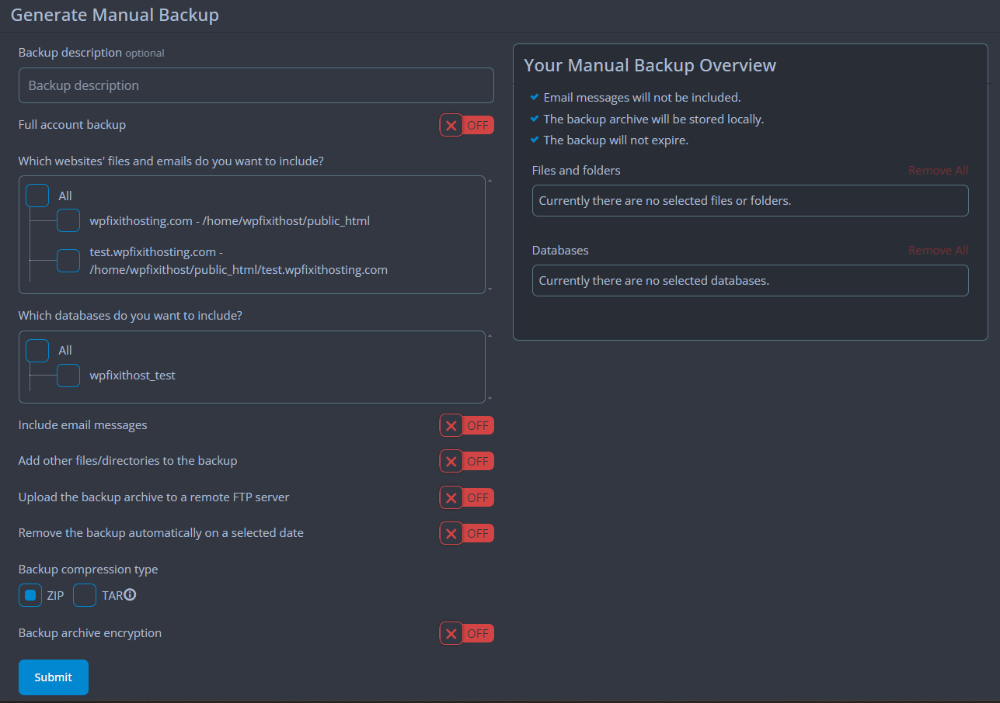Check test.wpfixithosting.com checkbox
This screenshot has height=703, width=1000.
coord(68,261)
